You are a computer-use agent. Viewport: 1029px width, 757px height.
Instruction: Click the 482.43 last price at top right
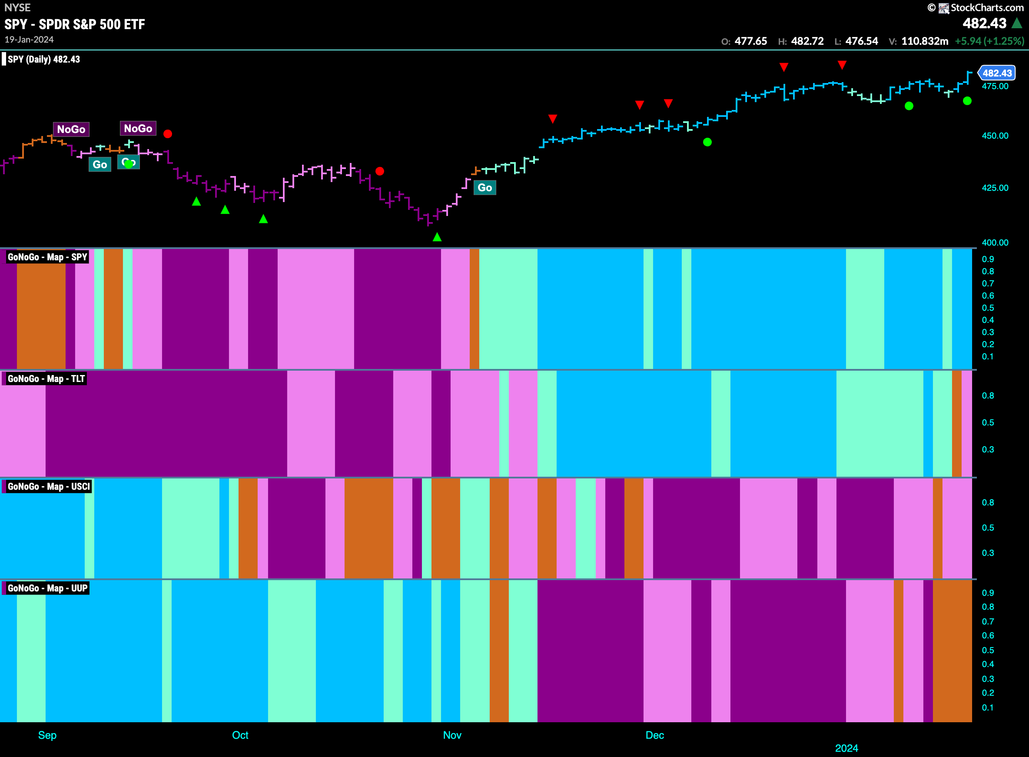[x=984, y=23]
